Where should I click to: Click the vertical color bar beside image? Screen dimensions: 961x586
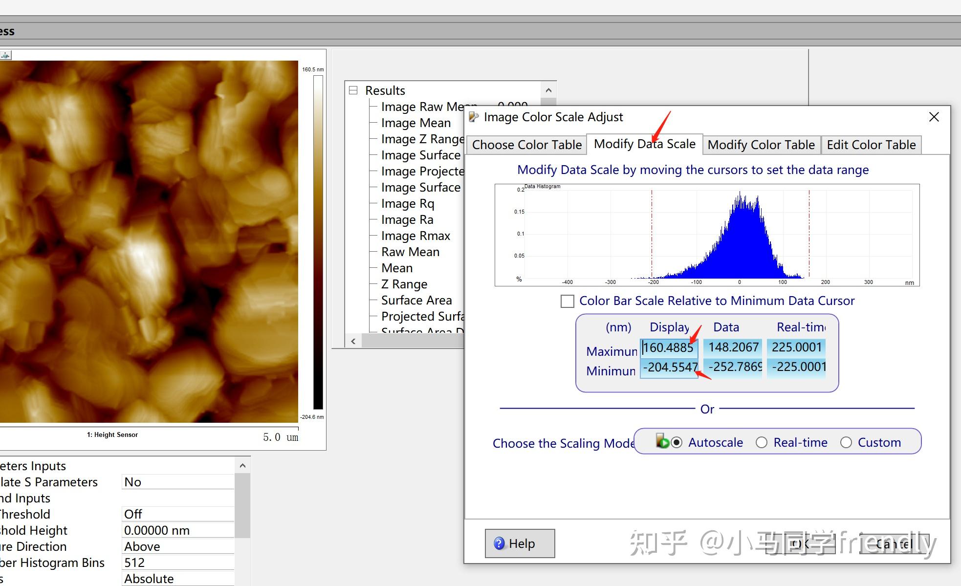[318, 242]
